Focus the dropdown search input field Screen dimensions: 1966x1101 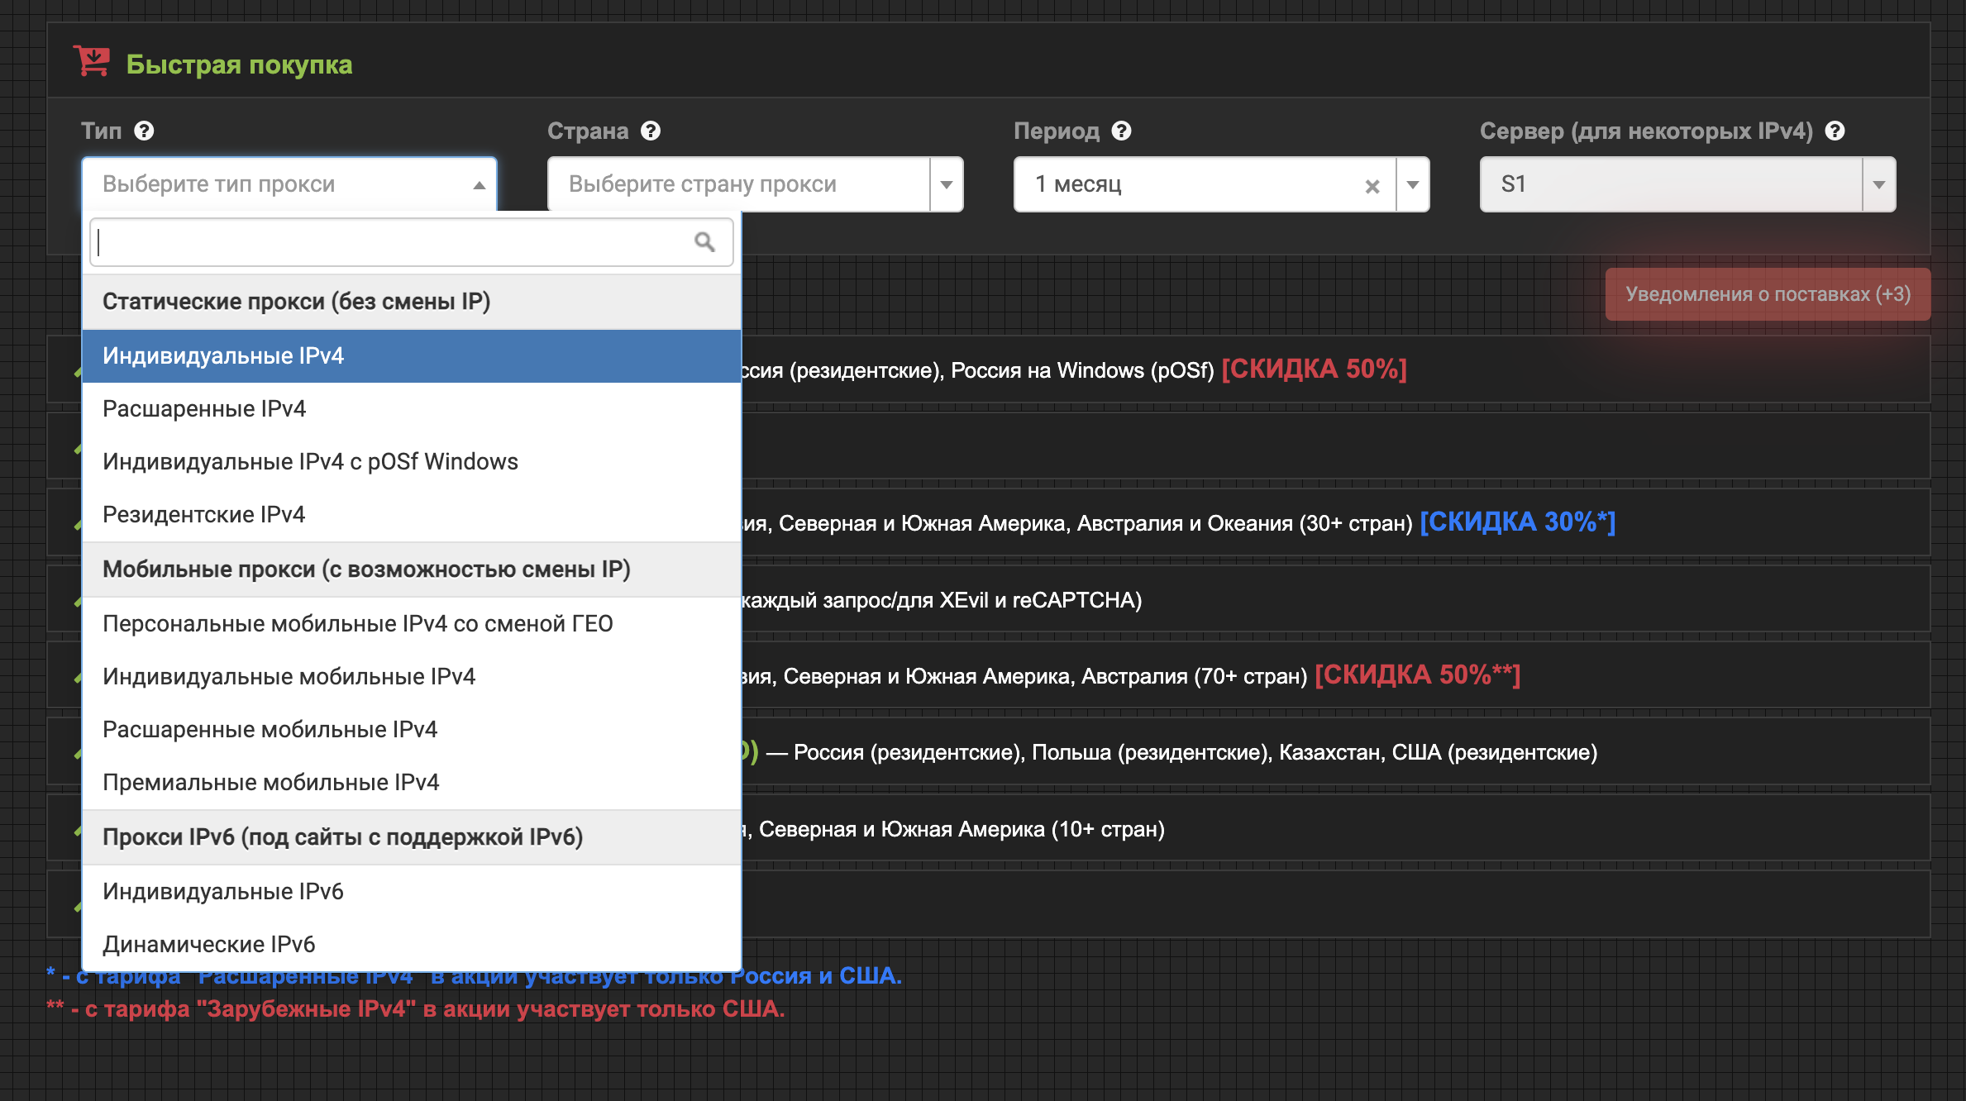coord(389,242)
